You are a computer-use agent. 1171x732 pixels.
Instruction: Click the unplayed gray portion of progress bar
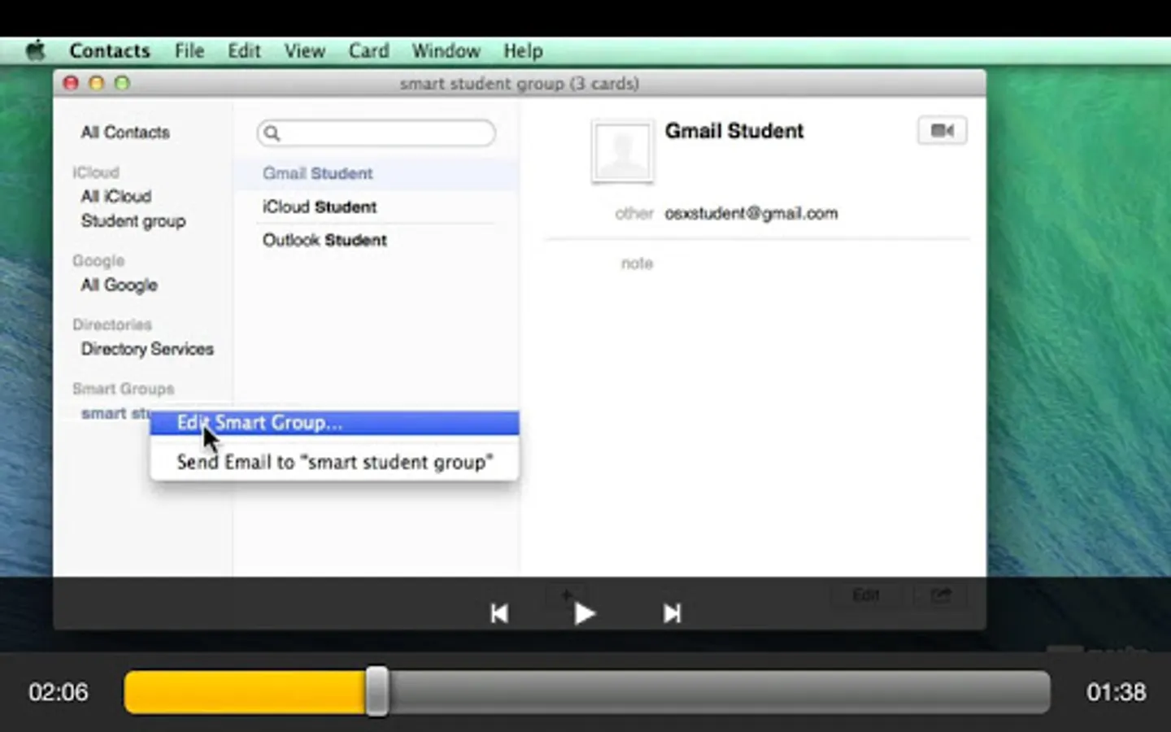point(719,692)
